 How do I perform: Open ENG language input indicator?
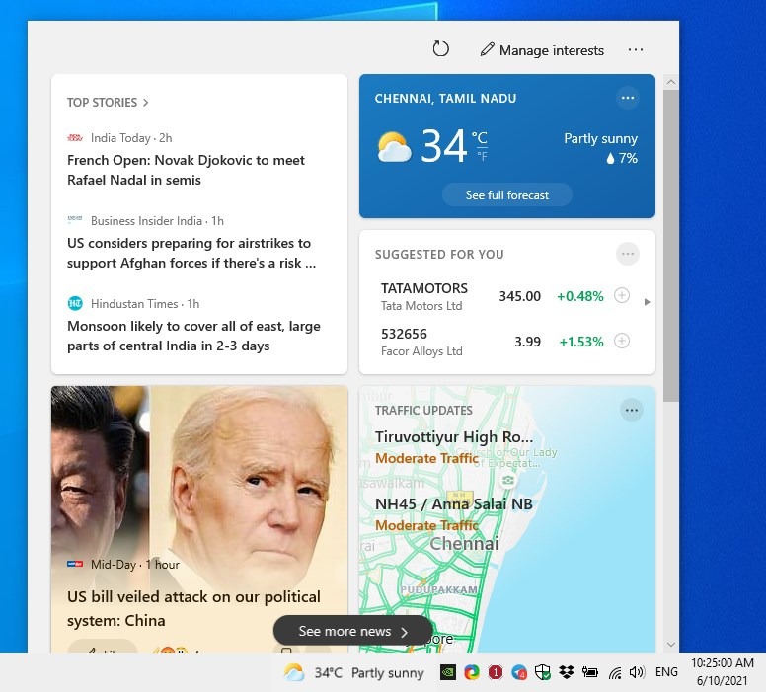(666, 672)
